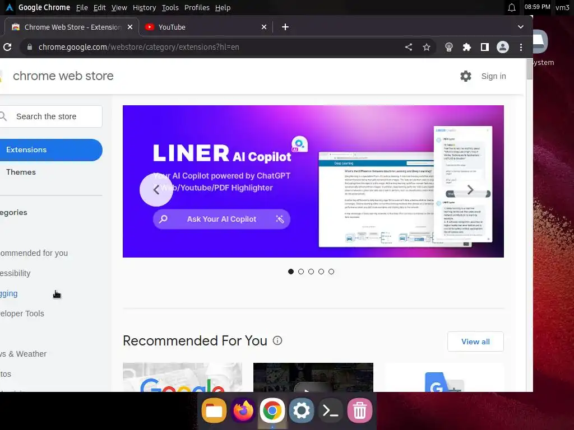Open the History menu
The image size is (574, 430).
click(144, 8)
